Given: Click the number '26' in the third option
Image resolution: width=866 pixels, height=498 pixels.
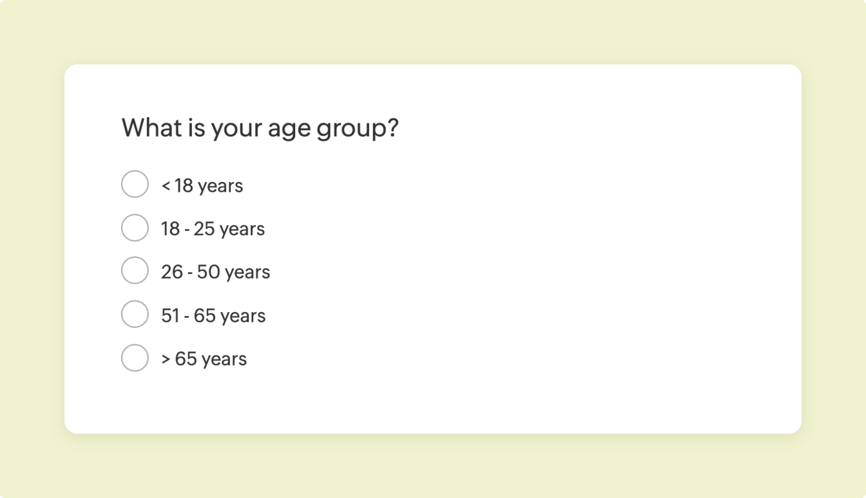Looking at the screenshot, I should [x=172, y=272].
